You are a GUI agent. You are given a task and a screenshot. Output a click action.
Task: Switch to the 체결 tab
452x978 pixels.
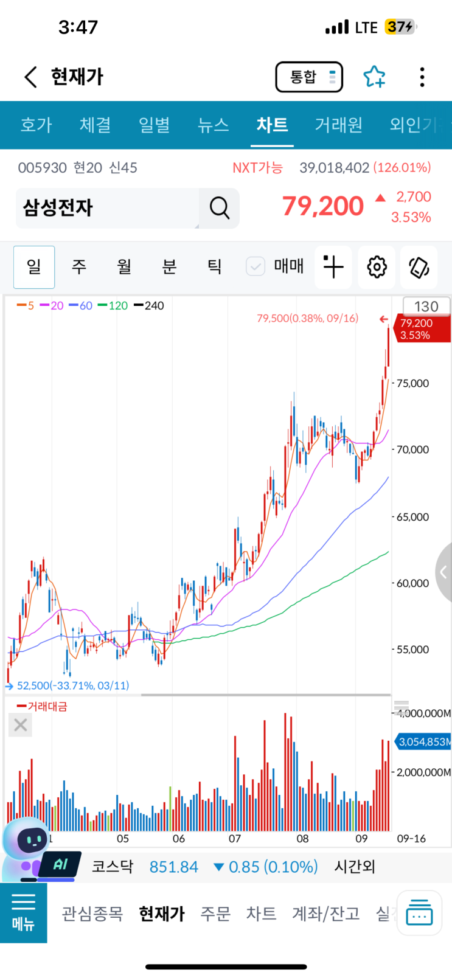tap(96, 125)
